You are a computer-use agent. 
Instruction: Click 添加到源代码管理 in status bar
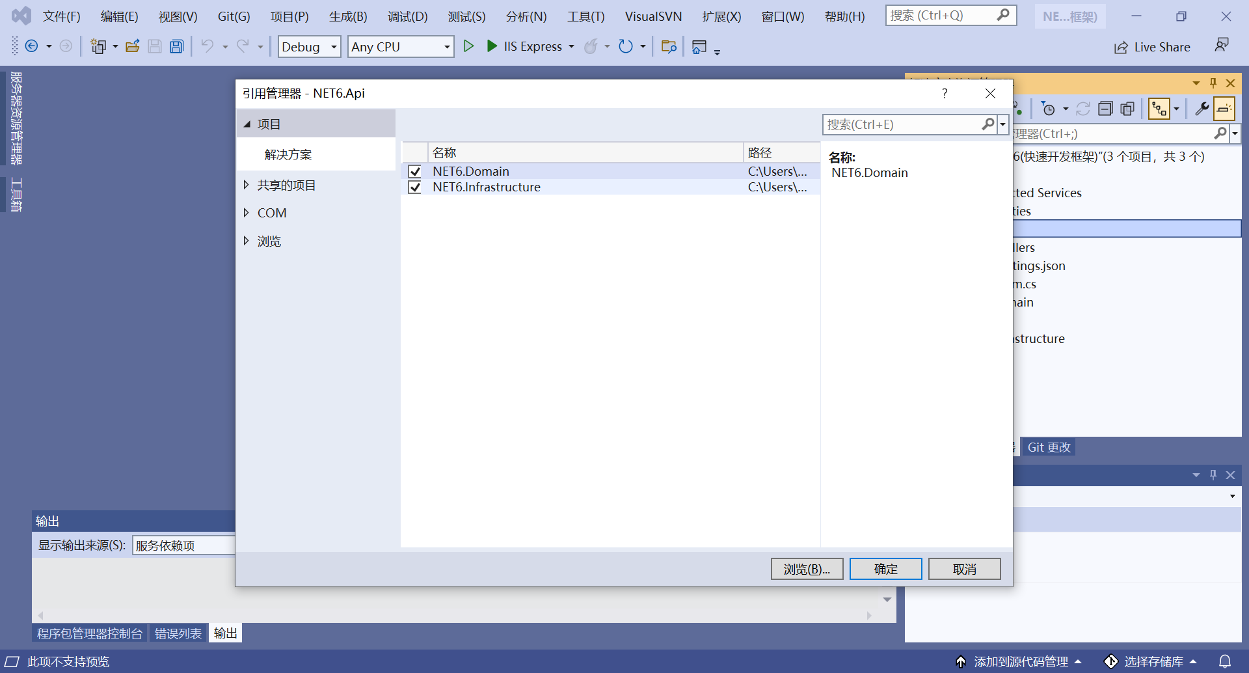click(1019, 661)
